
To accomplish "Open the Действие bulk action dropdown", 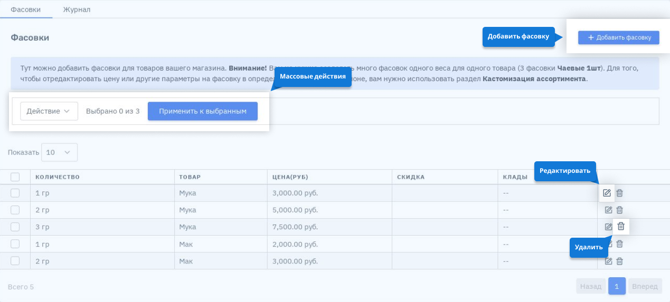I will [x=49, y=111].
